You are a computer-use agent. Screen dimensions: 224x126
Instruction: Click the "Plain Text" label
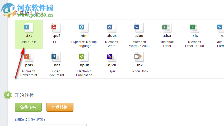click(29, 42)
